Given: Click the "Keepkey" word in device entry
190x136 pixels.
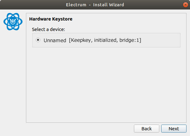Looking at the screenshot, I should tap(81, 40).
